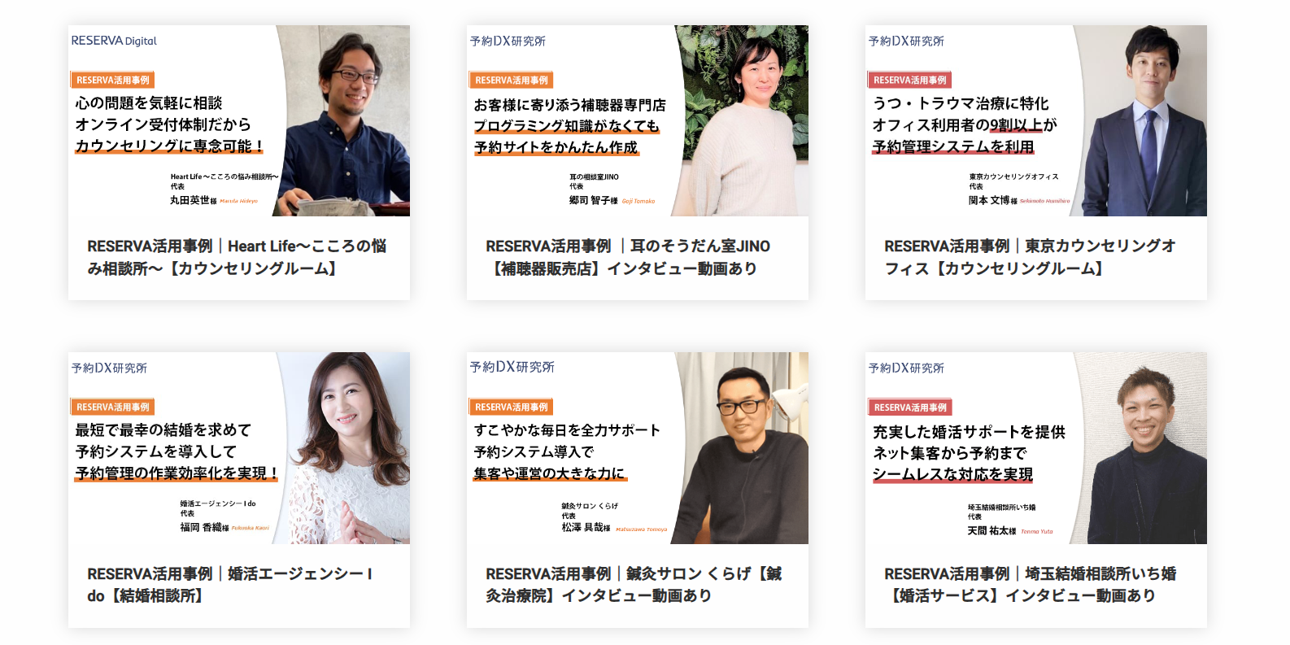Click title link '婚活エージェンシー I do【結婚相談所】'
1290x645 pixels.
click(x=230, y=585)
